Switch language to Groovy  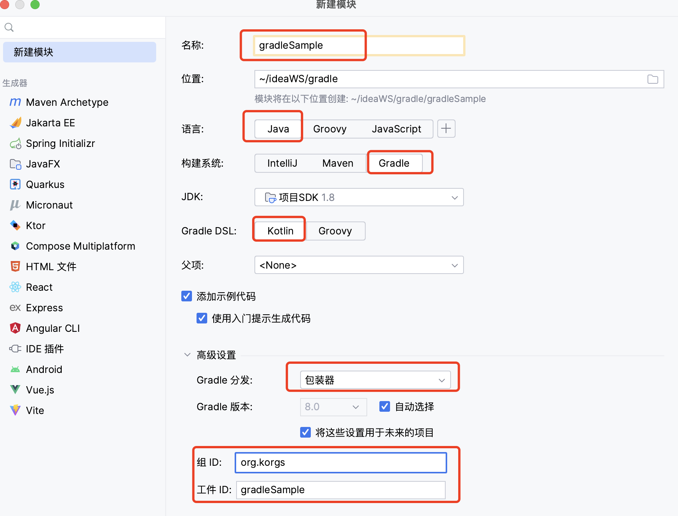(x=329, y=129)
